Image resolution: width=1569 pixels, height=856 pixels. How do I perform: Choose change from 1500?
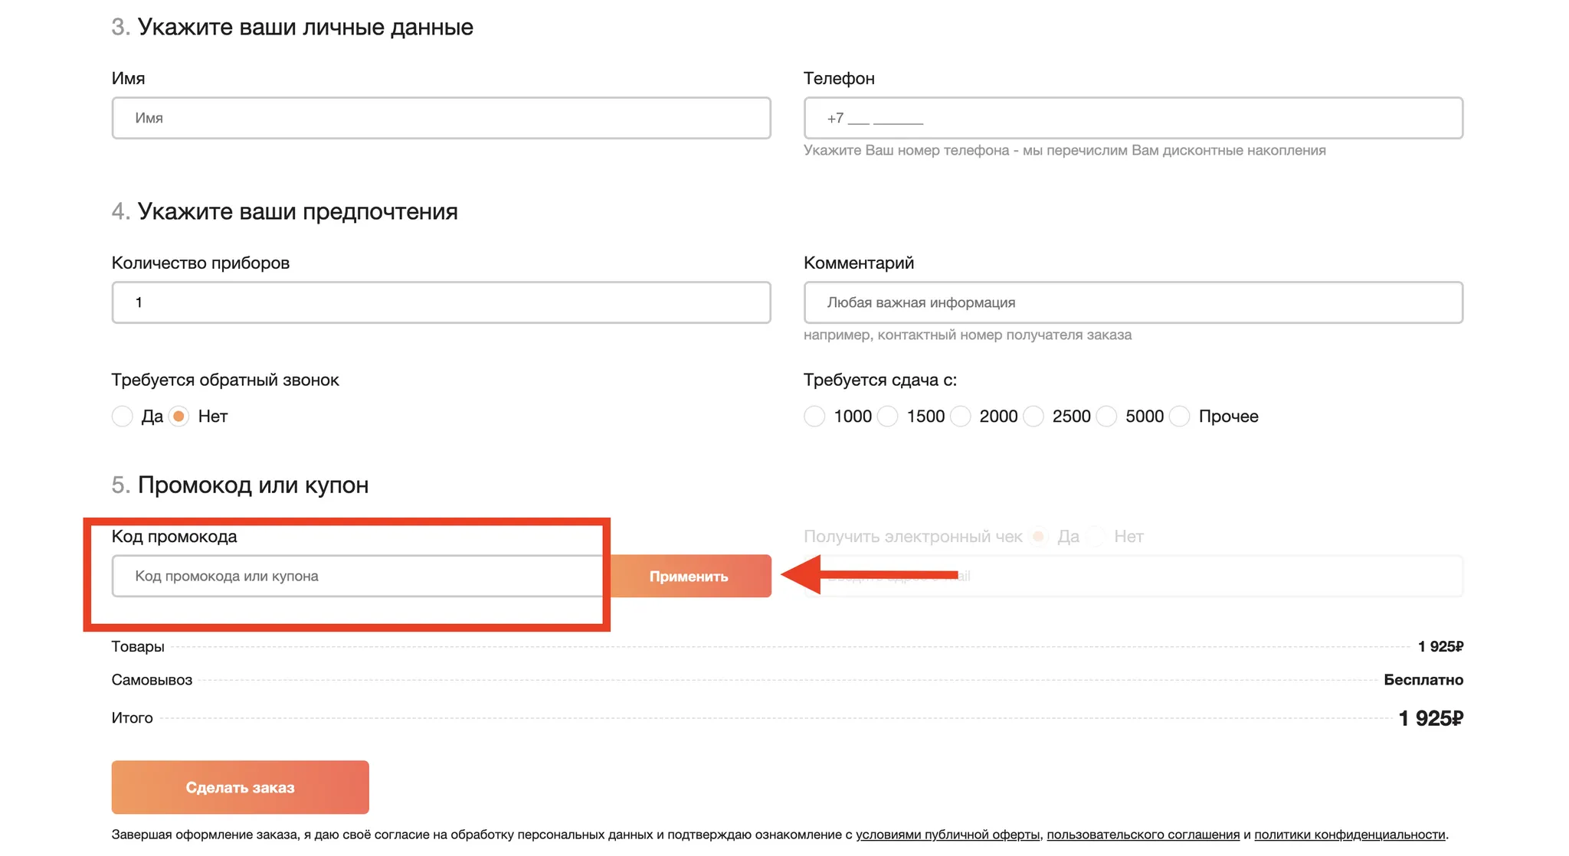pyautogui.click(x=887, y=417)
